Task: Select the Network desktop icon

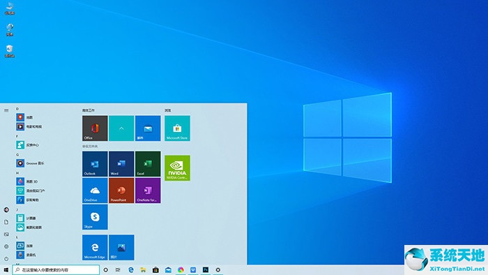Action: point(10,30)
